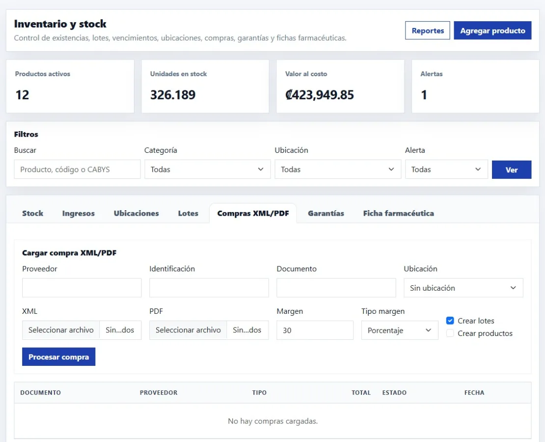Focus the Buscar product search field
Image resolution: width=545 pixels, height=442 pixels.
coord(77,169)
